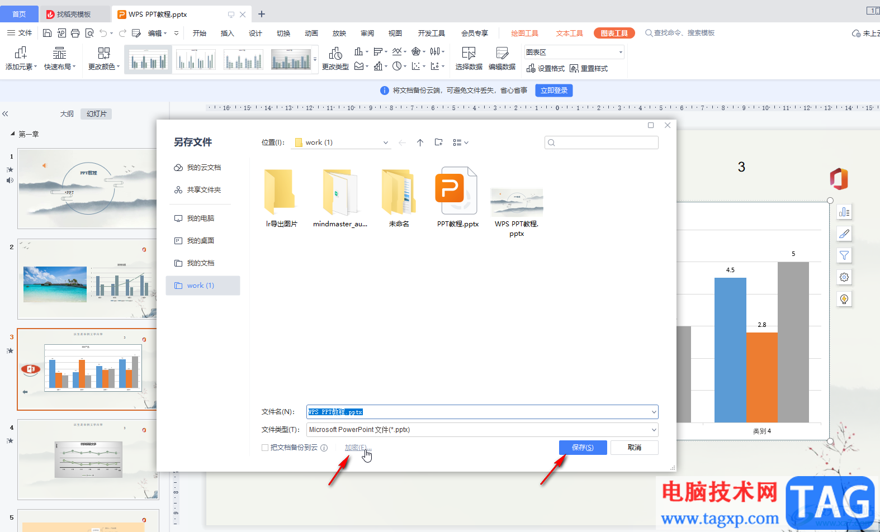Switch to 动画 ribbon tab
Screen dimensions: 880x532
[311, 33]
